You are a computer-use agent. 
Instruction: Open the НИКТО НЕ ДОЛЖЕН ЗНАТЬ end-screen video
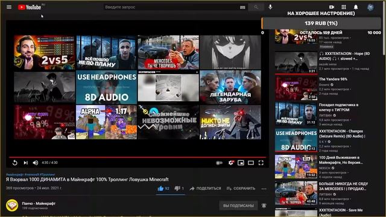coord(230,122)
